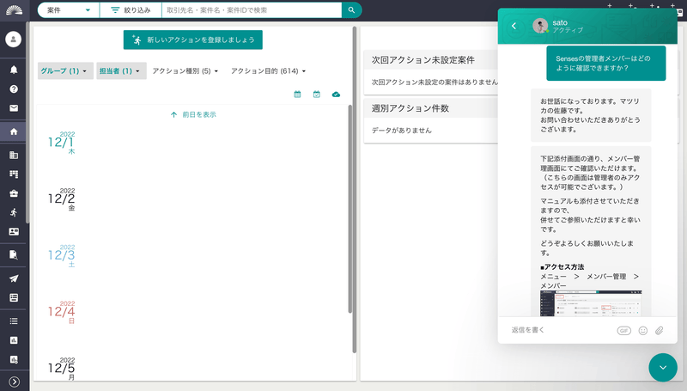The image size is (687, 391).
Task: Click the 返信を書く reply input field
Action: click(561, 330)
